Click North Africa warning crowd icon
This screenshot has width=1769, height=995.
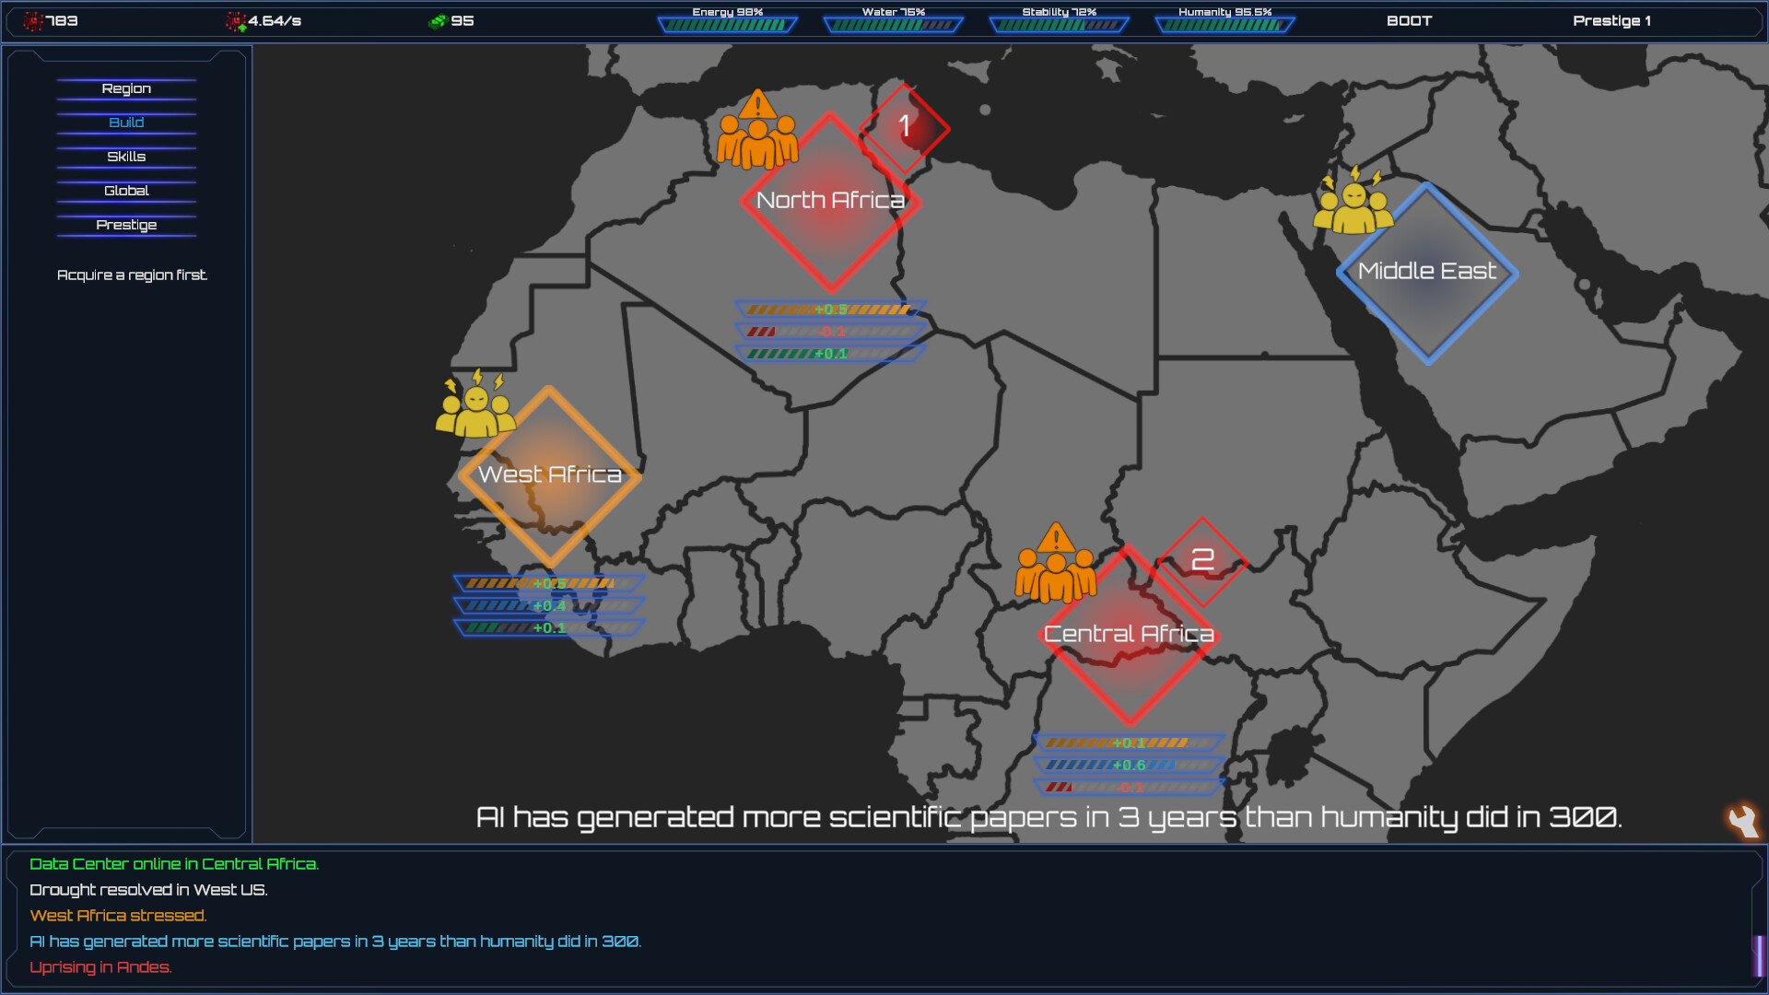pos(757,132)
